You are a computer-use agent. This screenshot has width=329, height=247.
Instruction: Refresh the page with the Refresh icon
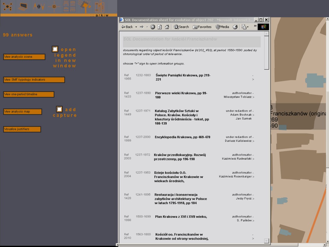point(160,27)
